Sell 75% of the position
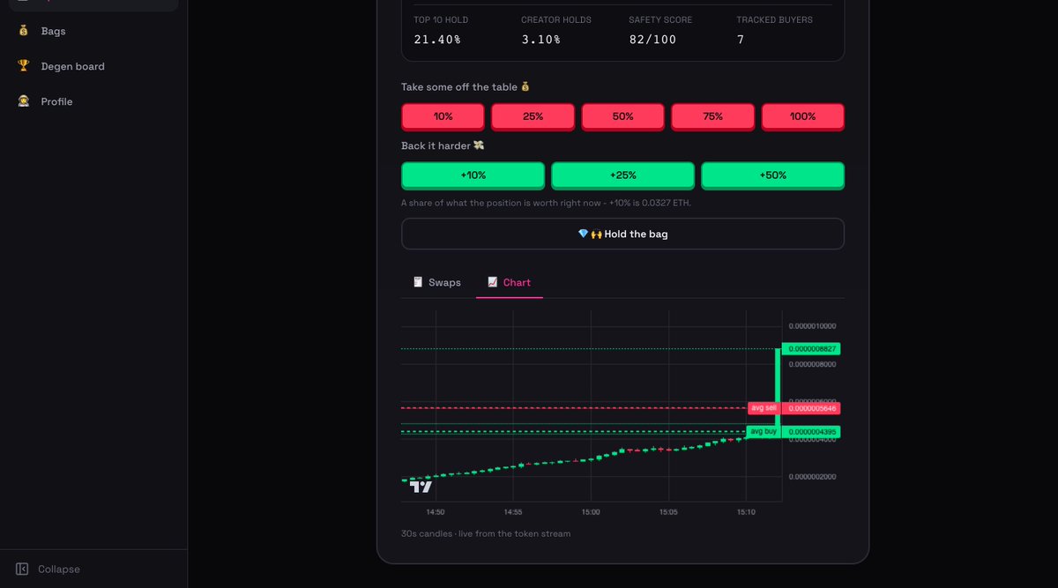Viewport: 1058px width, 588px height. click(712, 116)
